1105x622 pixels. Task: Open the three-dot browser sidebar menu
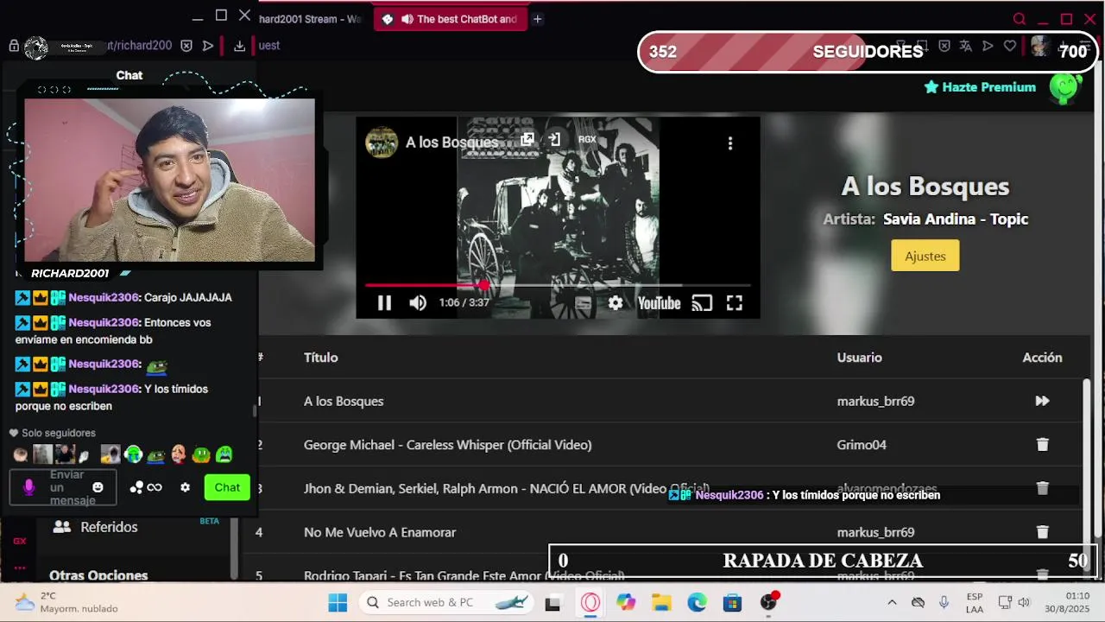pos(19,568)
